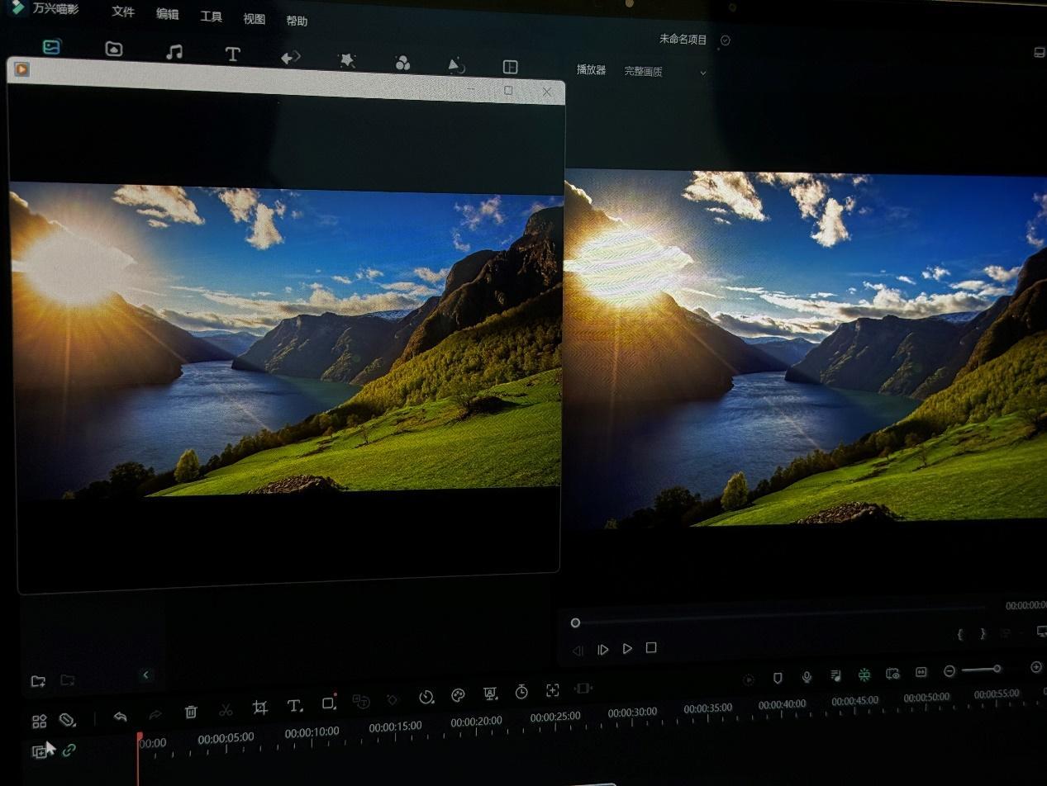The width and height of the screenshot is (1047, 786).
Task: Expand the 完整画质 quality dropdown
Action: (665, 72)
